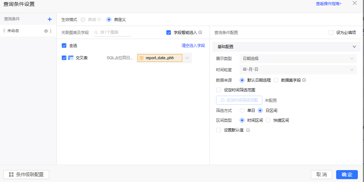364x182 pixels.
Task: Click info icon beside 数据集字段
Action: [304, 80]
